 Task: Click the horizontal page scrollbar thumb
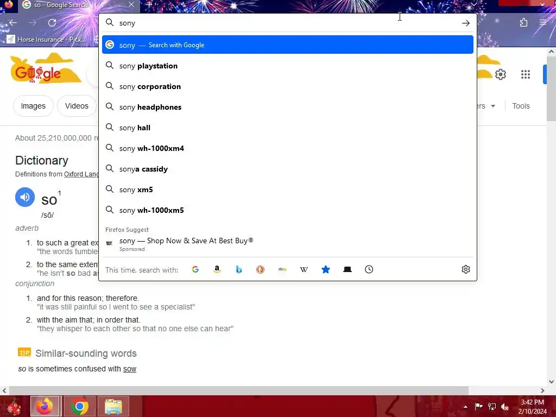(x=238, y=390)
